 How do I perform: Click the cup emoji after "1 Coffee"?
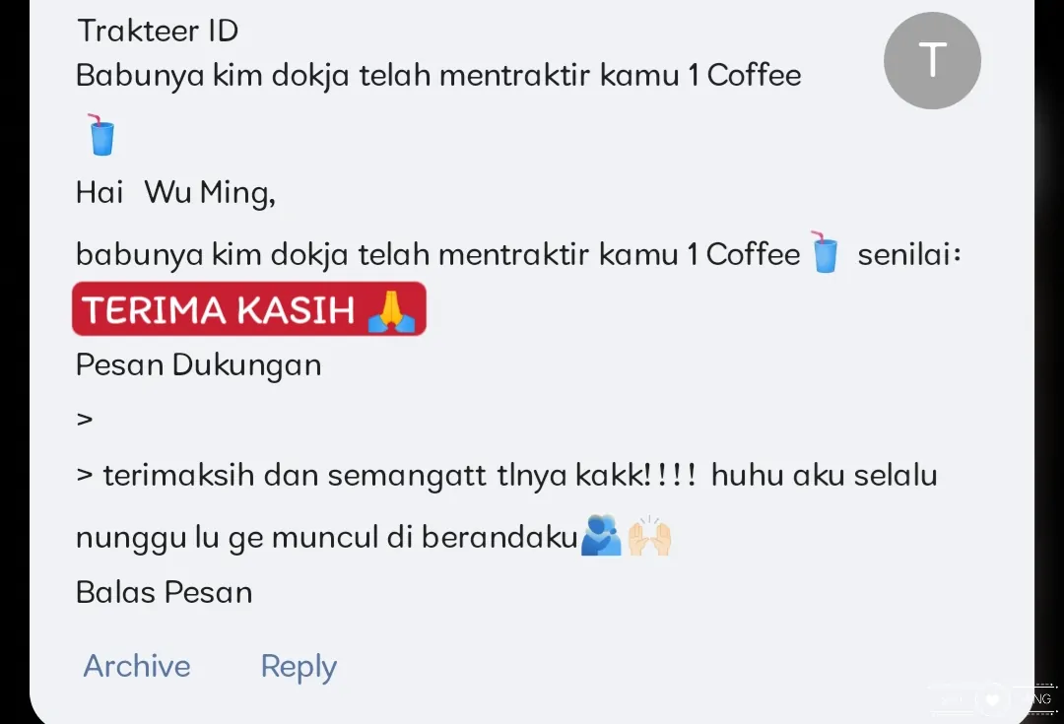pyautogui.click(x=825, y=252)
